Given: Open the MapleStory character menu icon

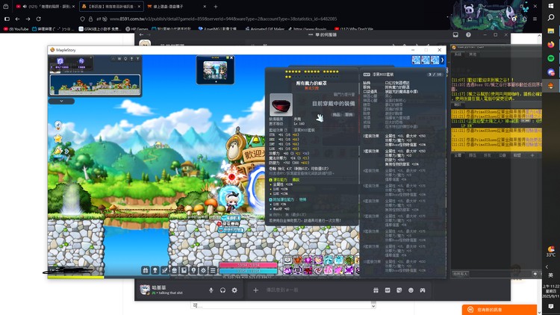Looking at the screenshot, I should pos(155,270).
